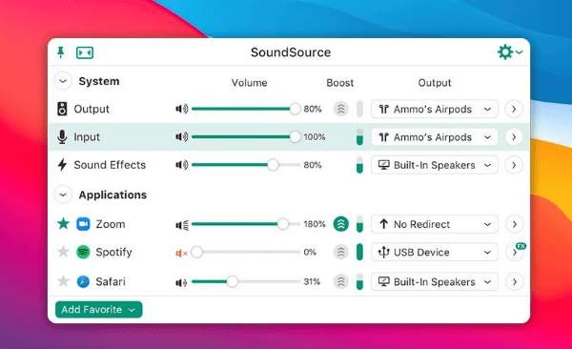Adjust the Sound Effects volume slider

pos(246,165)
